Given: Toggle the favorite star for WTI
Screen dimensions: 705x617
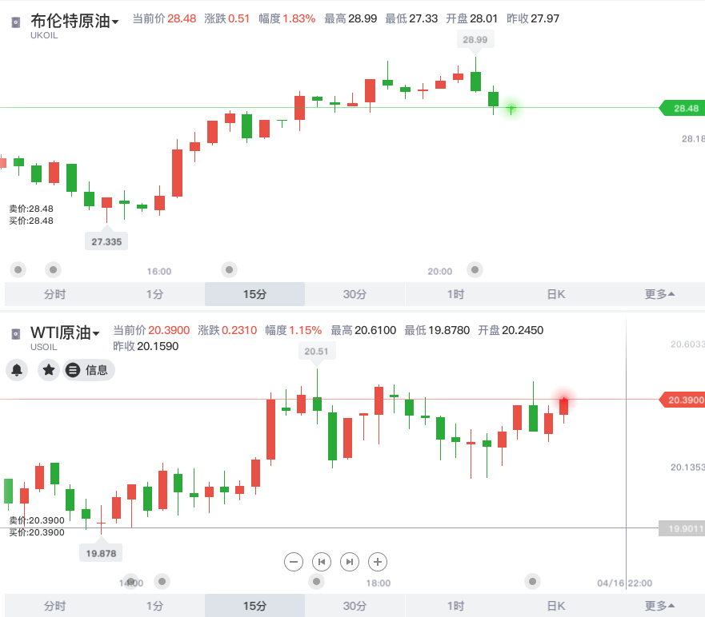Looking at the screenshot, I should (x=49, y=370).
